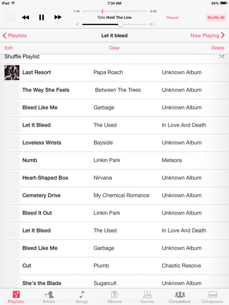Open Now Playing view
This screenshot has width=229, height=305.
[x=207, y=36]
